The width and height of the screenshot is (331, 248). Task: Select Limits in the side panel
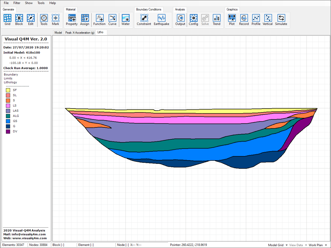coord(8,78)
